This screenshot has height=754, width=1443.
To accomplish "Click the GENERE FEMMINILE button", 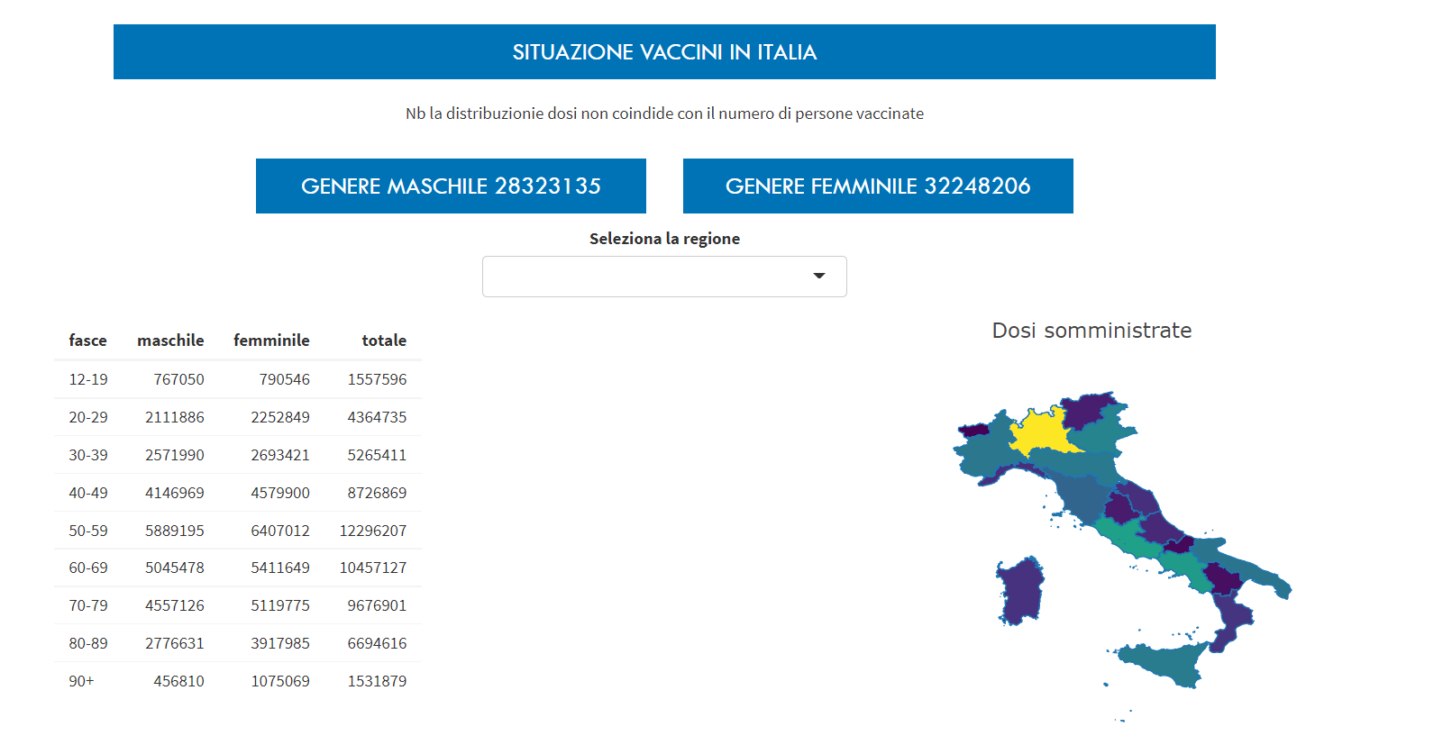I will pos(878,186).
